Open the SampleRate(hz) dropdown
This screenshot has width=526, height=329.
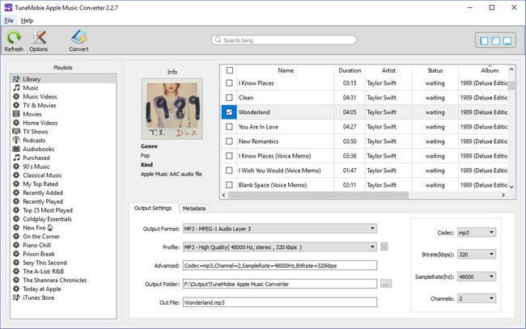[477, 276]
